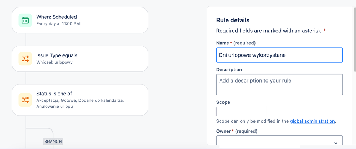This screenshot has height=149, width=356.
Task: Select the BRANCH label in the rule chain
Action: (x=53, y=142)
